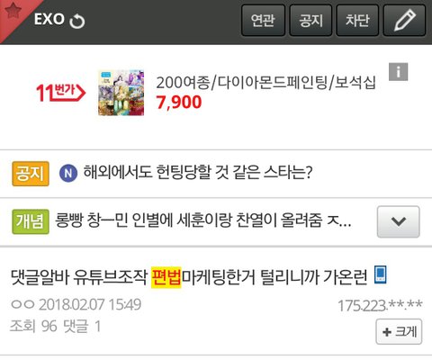432x360 pixels.
Task: Click the 11번가 logo in the ad
Action: click(61, 93)
